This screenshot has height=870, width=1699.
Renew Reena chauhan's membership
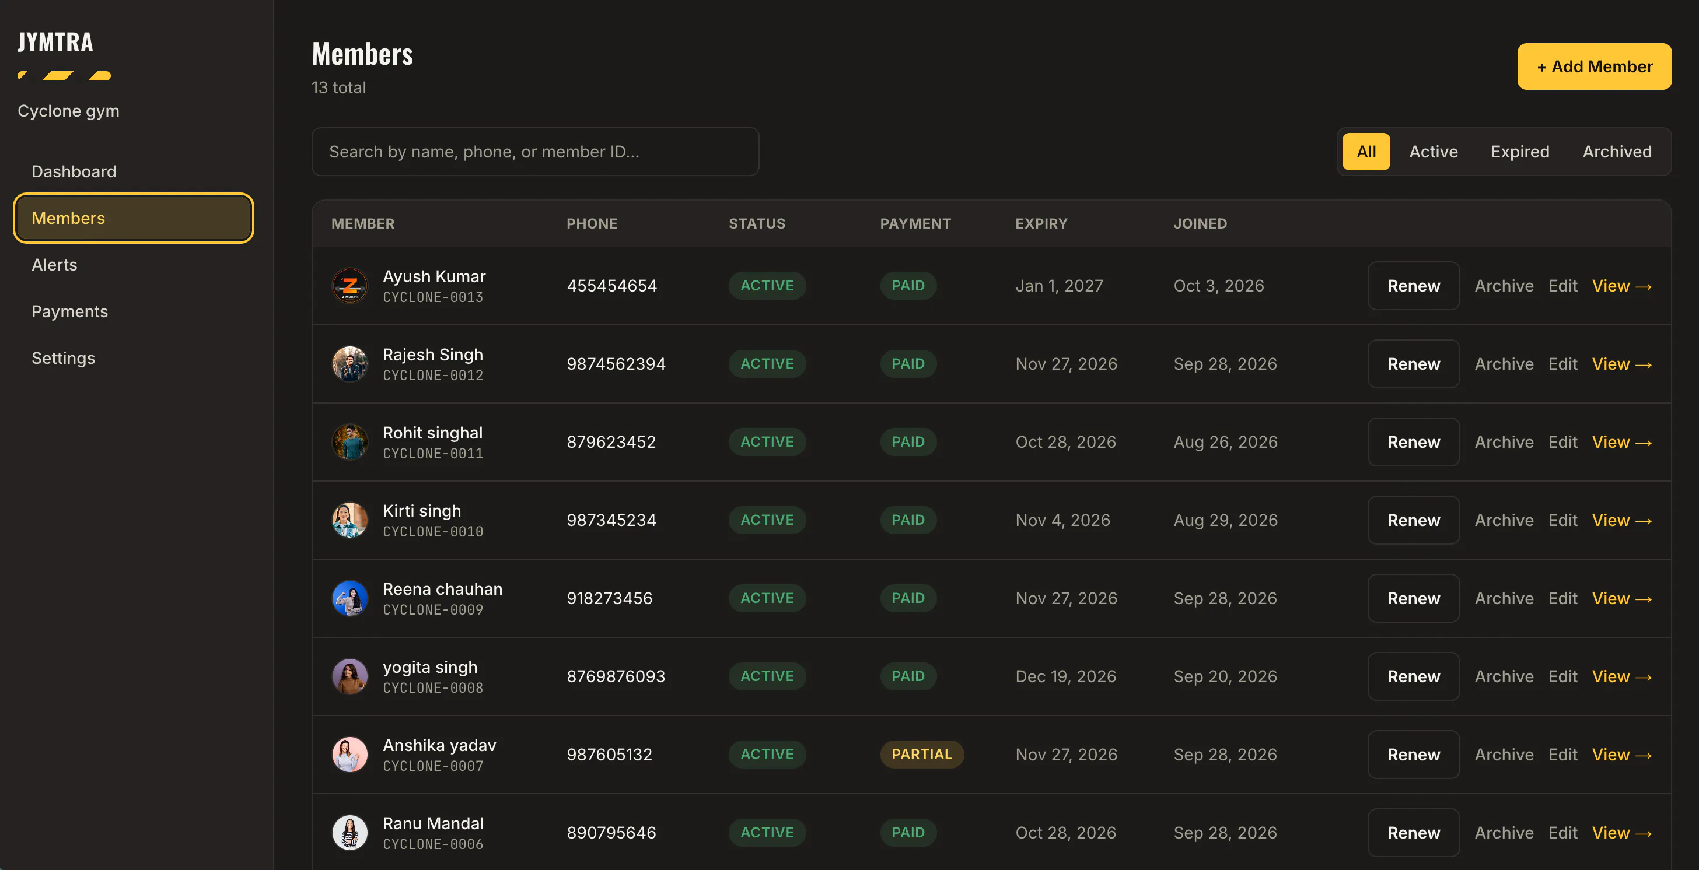pos(1414,598)
